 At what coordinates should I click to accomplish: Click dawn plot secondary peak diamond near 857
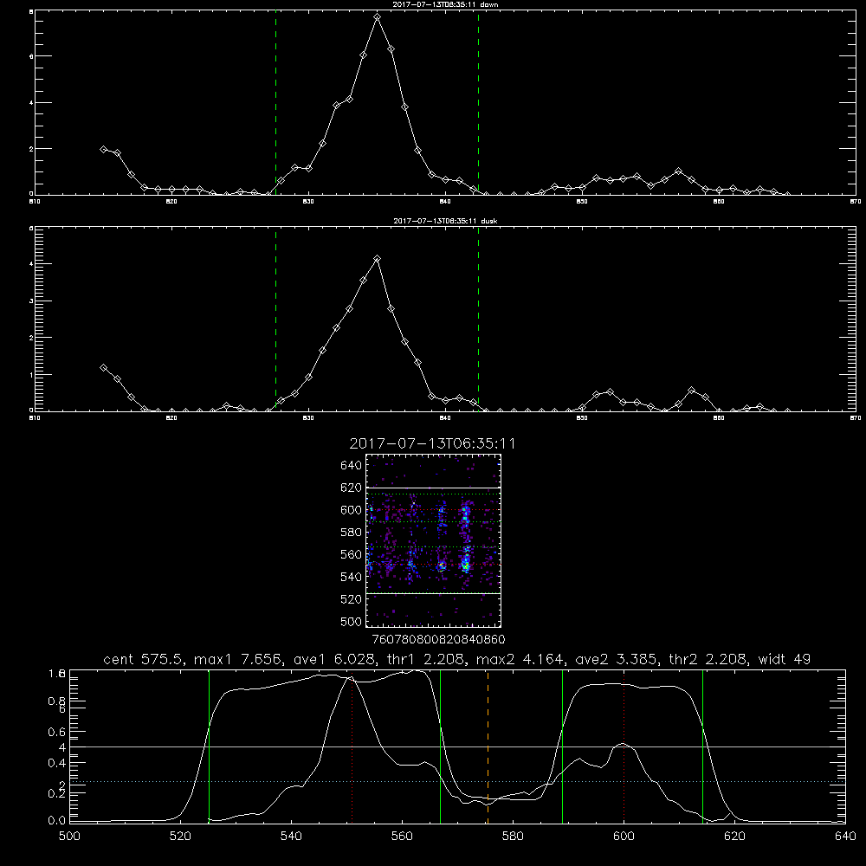[679, 171]
